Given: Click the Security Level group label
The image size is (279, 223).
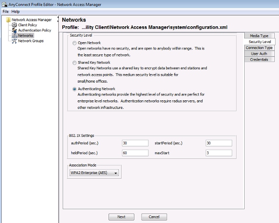Looking at the screenshot, I should click(x=81, y=35).
